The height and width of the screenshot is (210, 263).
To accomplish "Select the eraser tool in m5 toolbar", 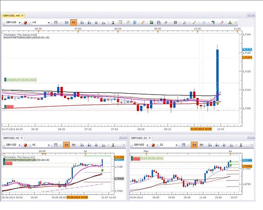I will tap(222, 22).
